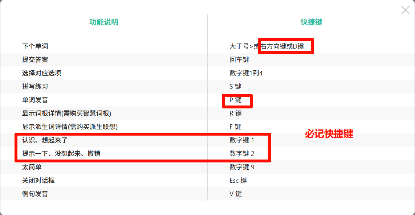Click the Esc 键 shortcut entry

(238, 180)
